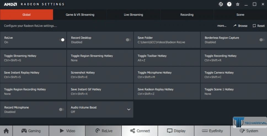Edit the Save Instant Gif Hotkey tile
The height and width of the screenshot is (136, 267).
tap(100, 91)
